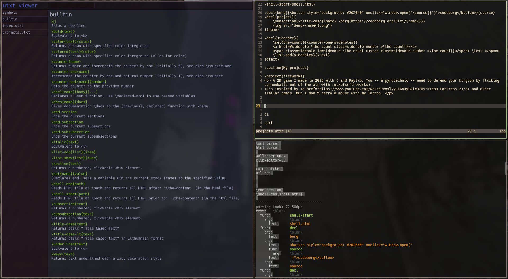Click the \bold{text} function entry
This screenshot has height=279, width=508.
(63, 32)
